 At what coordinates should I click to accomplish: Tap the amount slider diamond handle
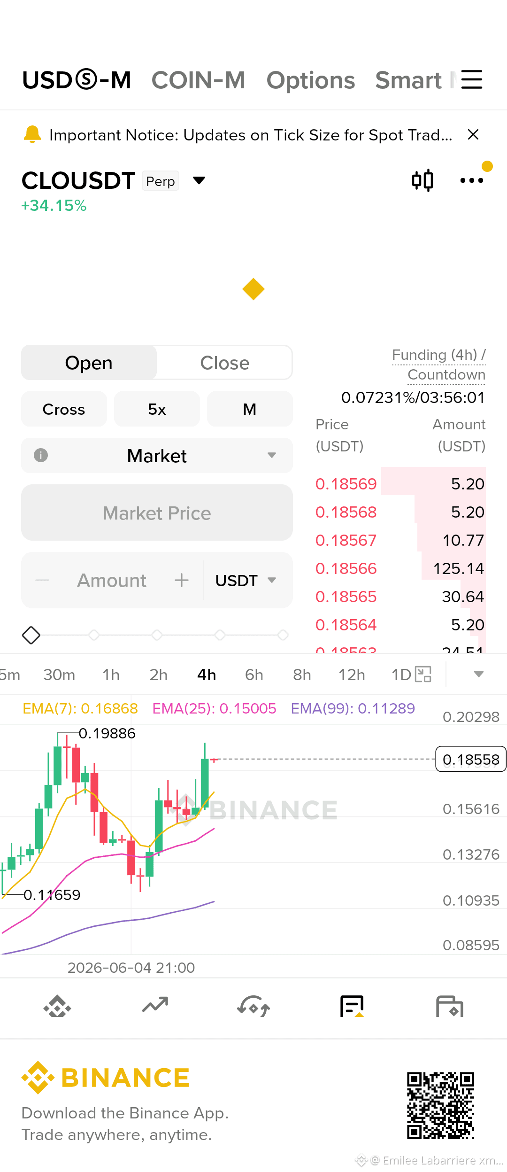pyautogui.click(x=31, y=635)
